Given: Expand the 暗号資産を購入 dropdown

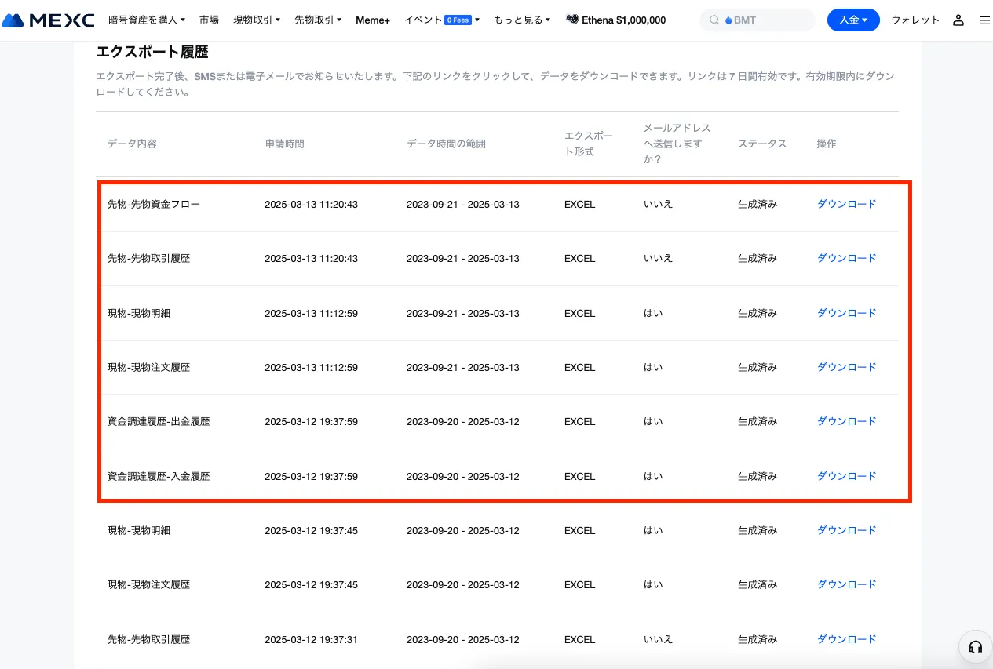Looking at the screenshot, I should pyautogui.click(x=147, y=20).
